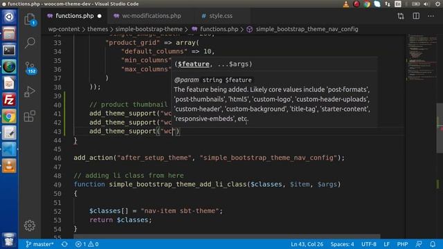Open Files manager in launcher
The image size is (443, 249).
point(9,34)
